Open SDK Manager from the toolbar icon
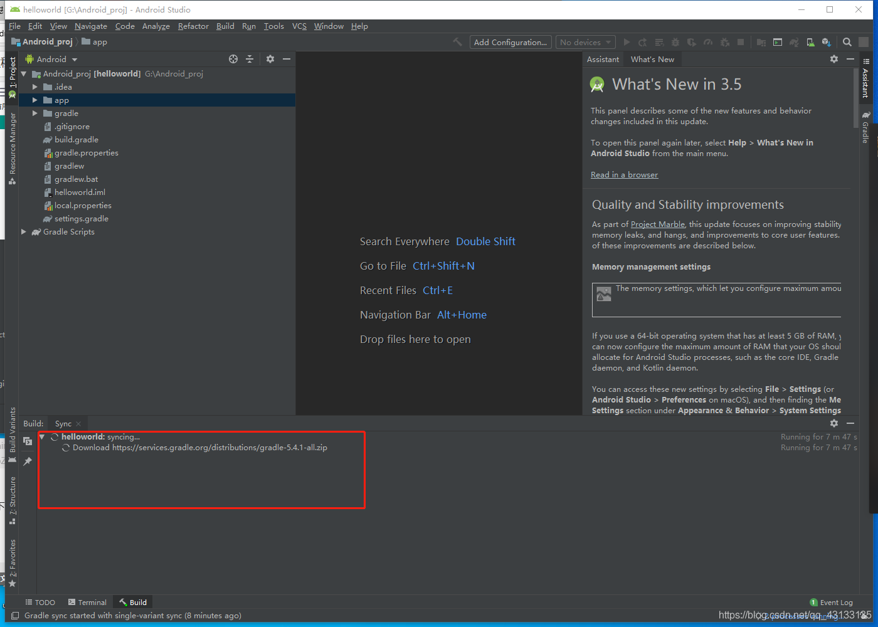The image size is (878, 627). pyautogui.click(x=827, y=42)
